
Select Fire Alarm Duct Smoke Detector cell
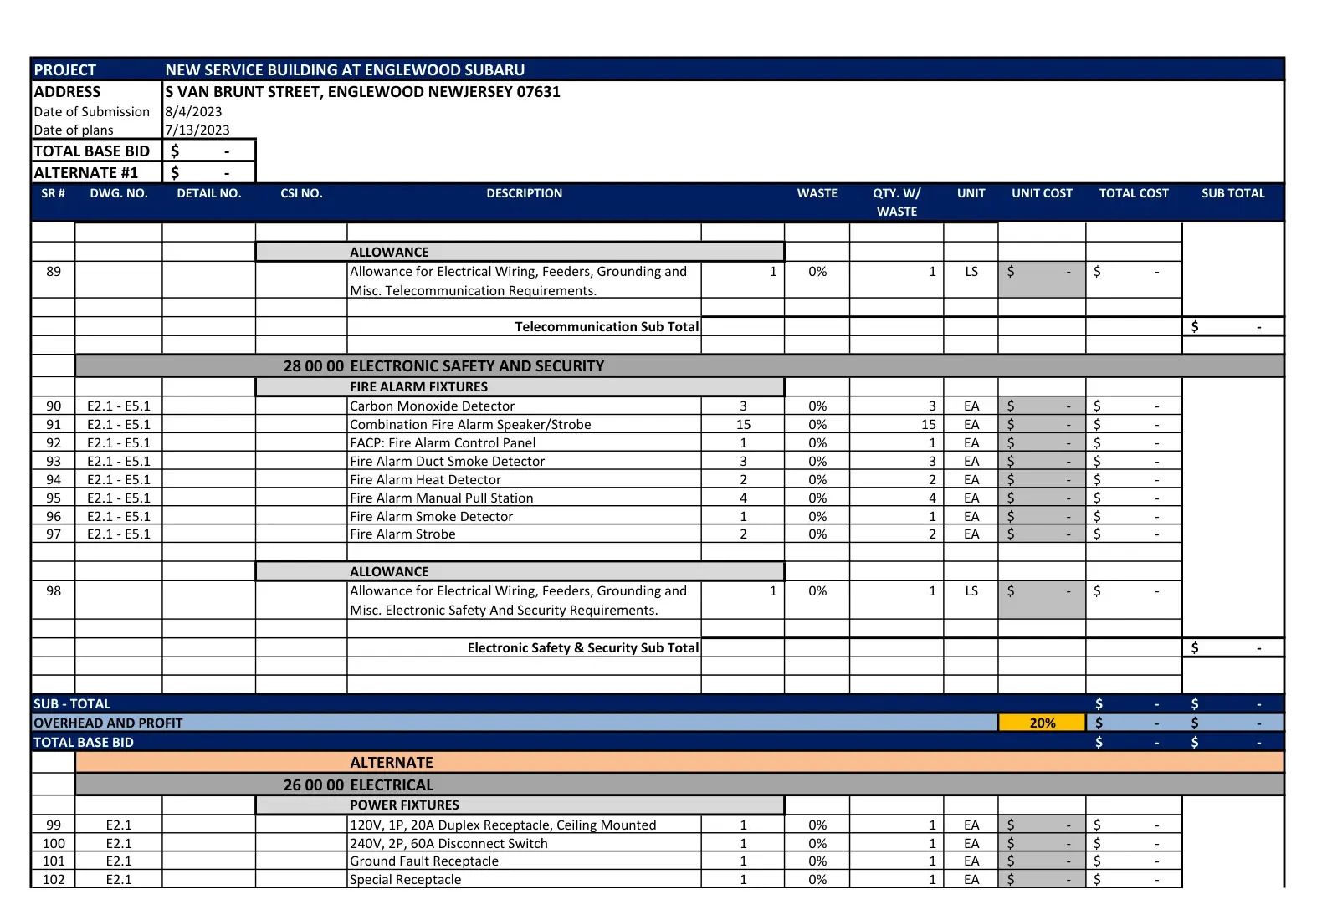[524, 461]
